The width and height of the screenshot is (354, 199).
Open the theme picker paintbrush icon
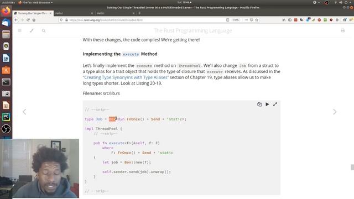(32, 30)
